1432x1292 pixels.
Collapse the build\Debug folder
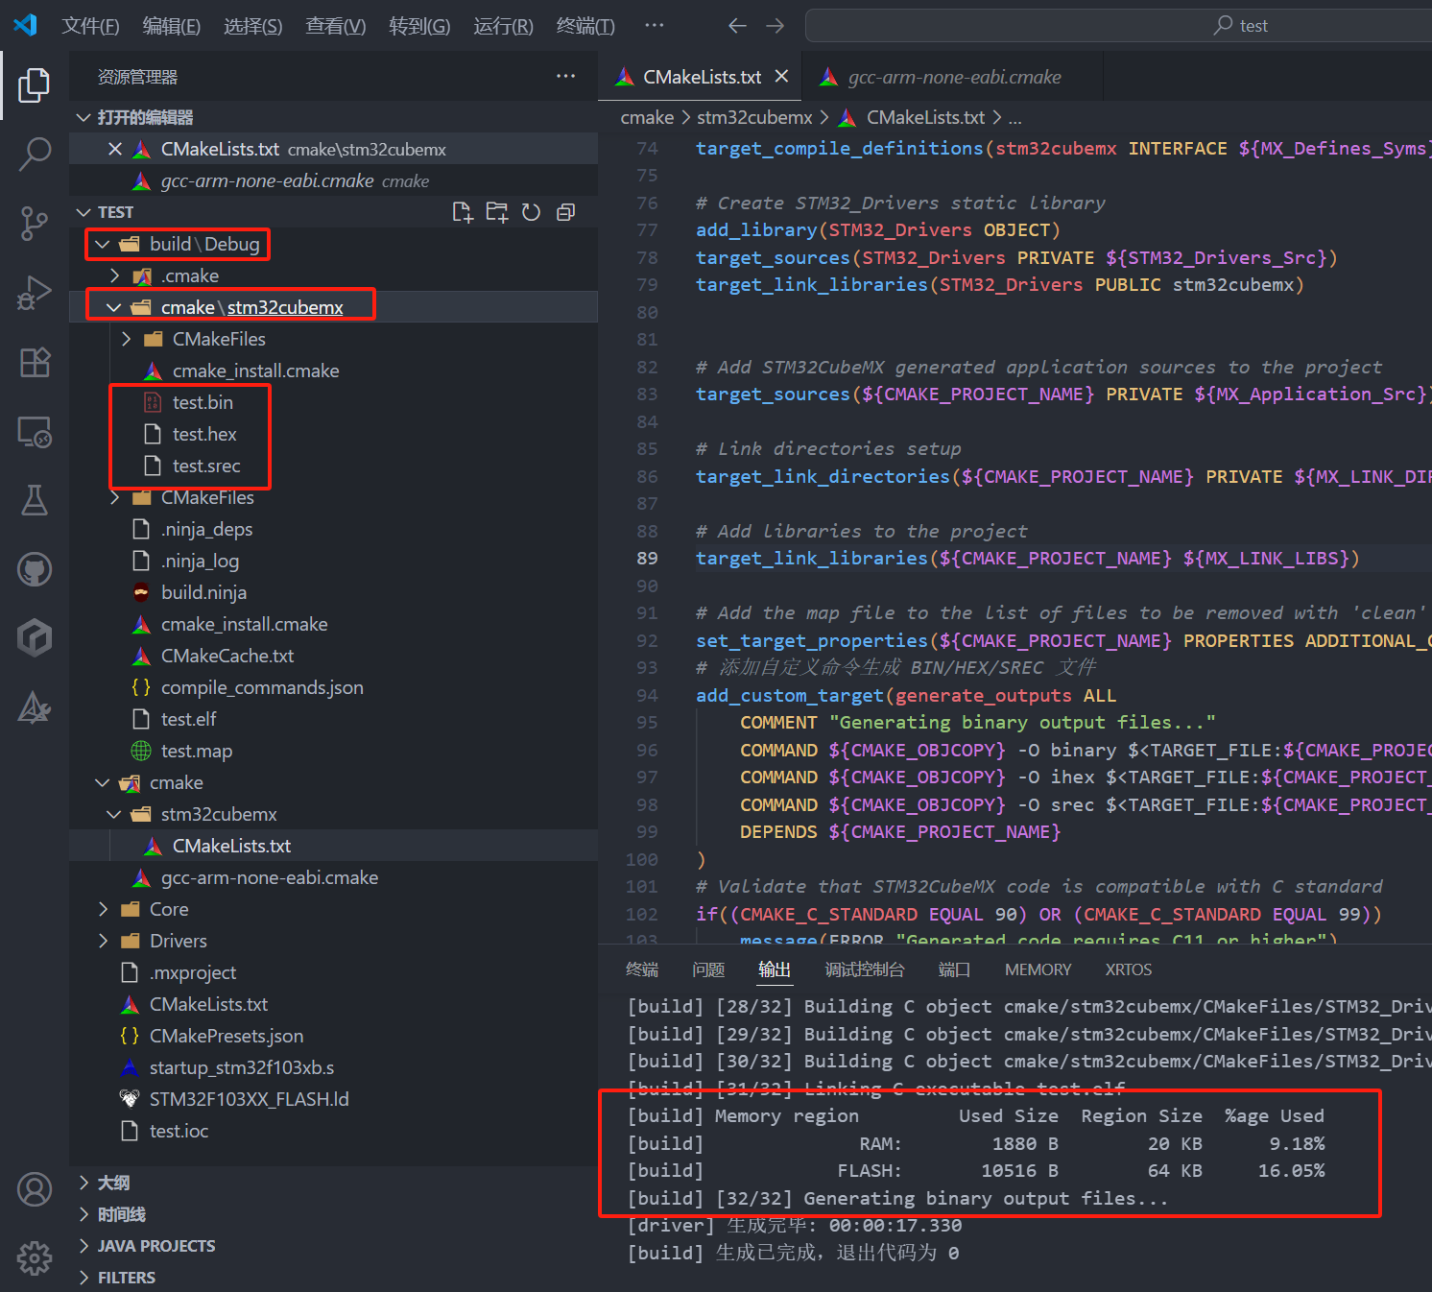click(x=333, y=244)
